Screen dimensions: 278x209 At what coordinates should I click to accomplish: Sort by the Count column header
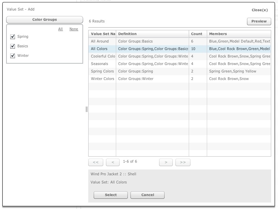pyautogui.click(x=197, y=34)
